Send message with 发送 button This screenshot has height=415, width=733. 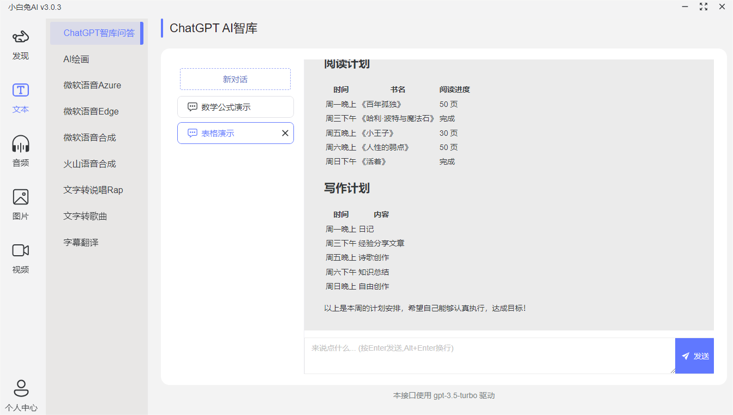click(x=694, y=356)
